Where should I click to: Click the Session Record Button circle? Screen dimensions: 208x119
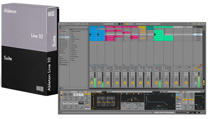pyautogui.click(x=133, y=24)
